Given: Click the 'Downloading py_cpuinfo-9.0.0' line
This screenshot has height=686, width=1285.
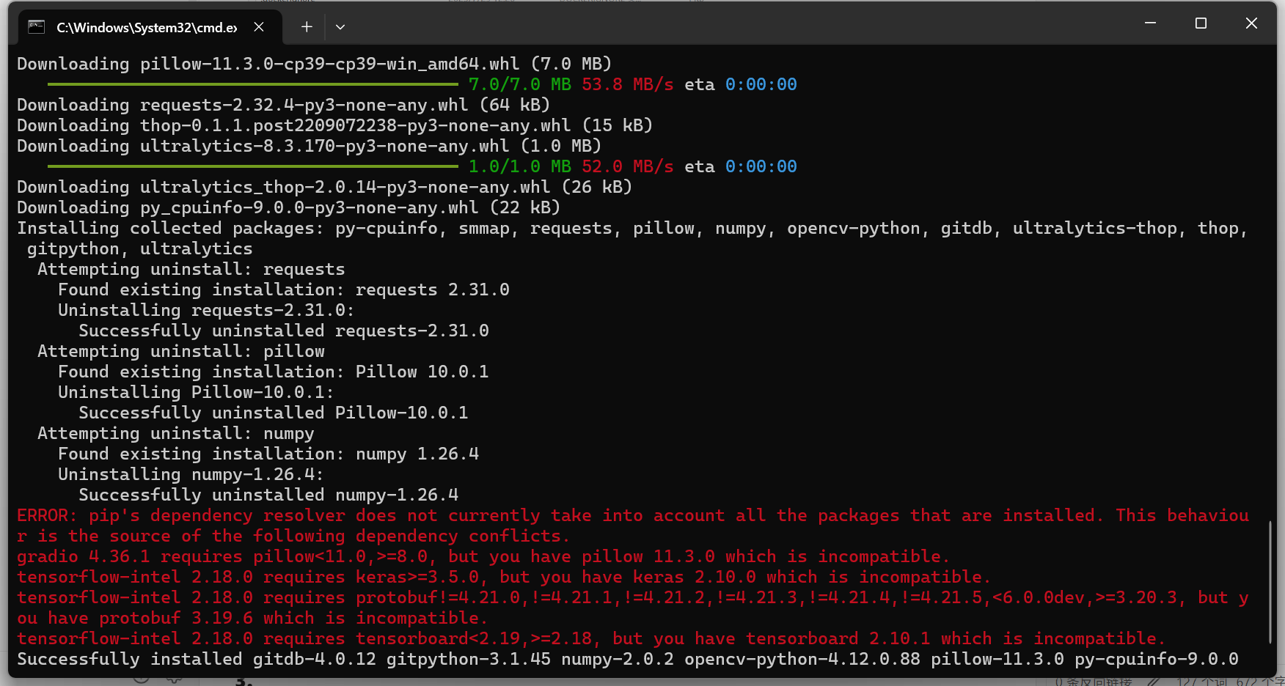Looking at the screenshot, I should [x=289, y=207].
